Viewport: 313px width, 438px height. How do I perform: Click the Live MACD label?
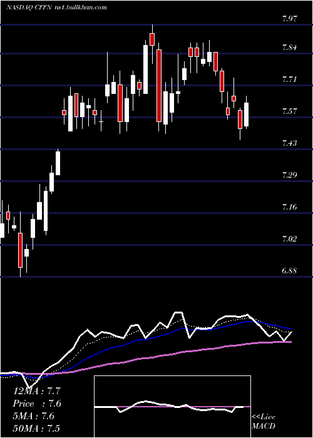(x=264, y=421)
